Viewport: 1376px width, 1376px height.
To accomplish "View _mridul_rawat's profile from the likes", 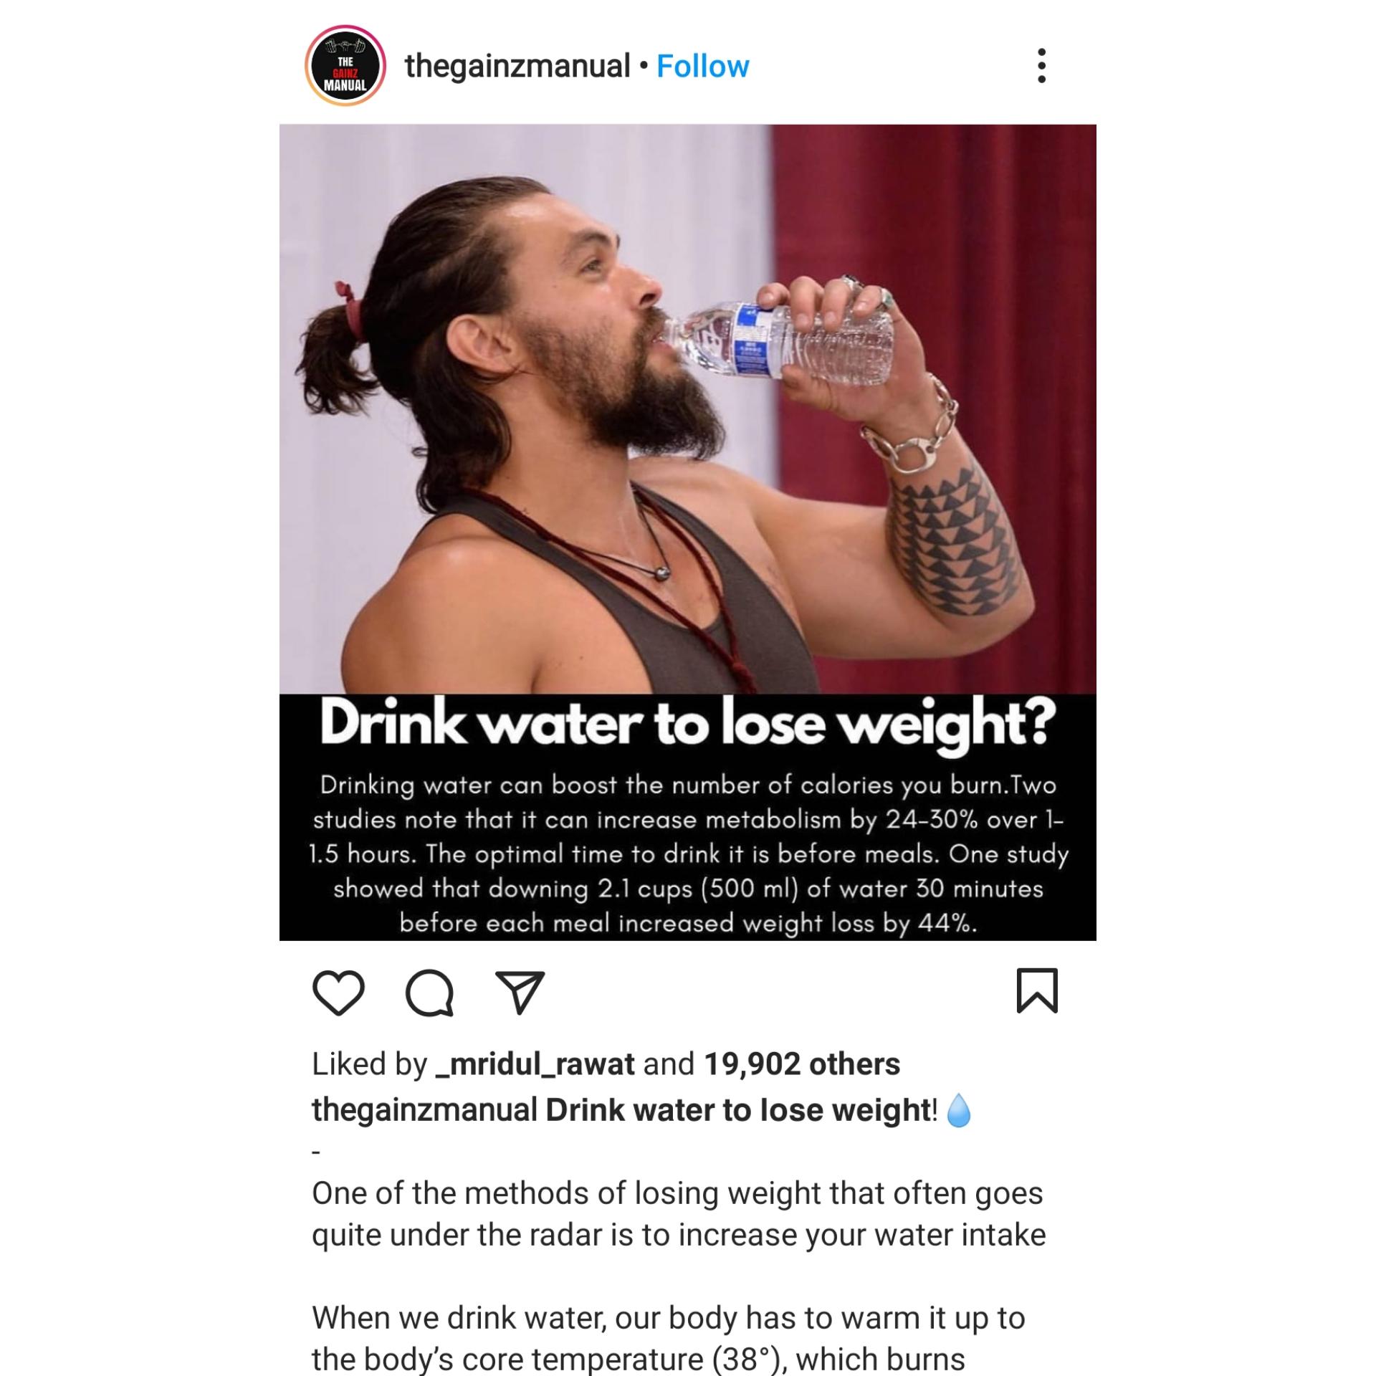I will (535, 1064).
